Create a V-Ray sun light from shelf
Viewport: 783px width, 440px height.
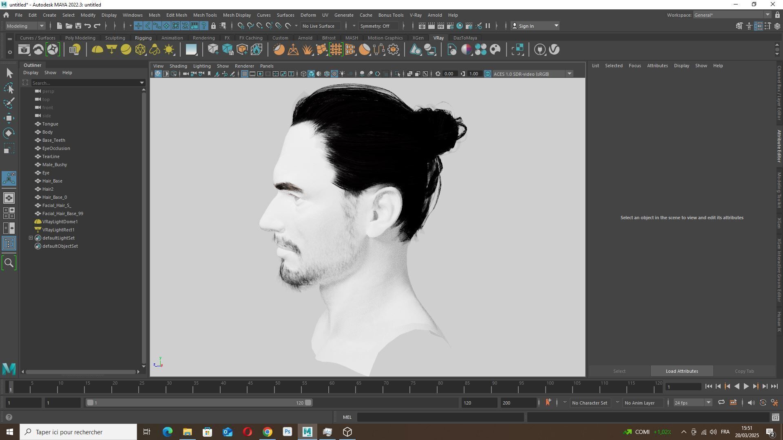tap(169, 50)
